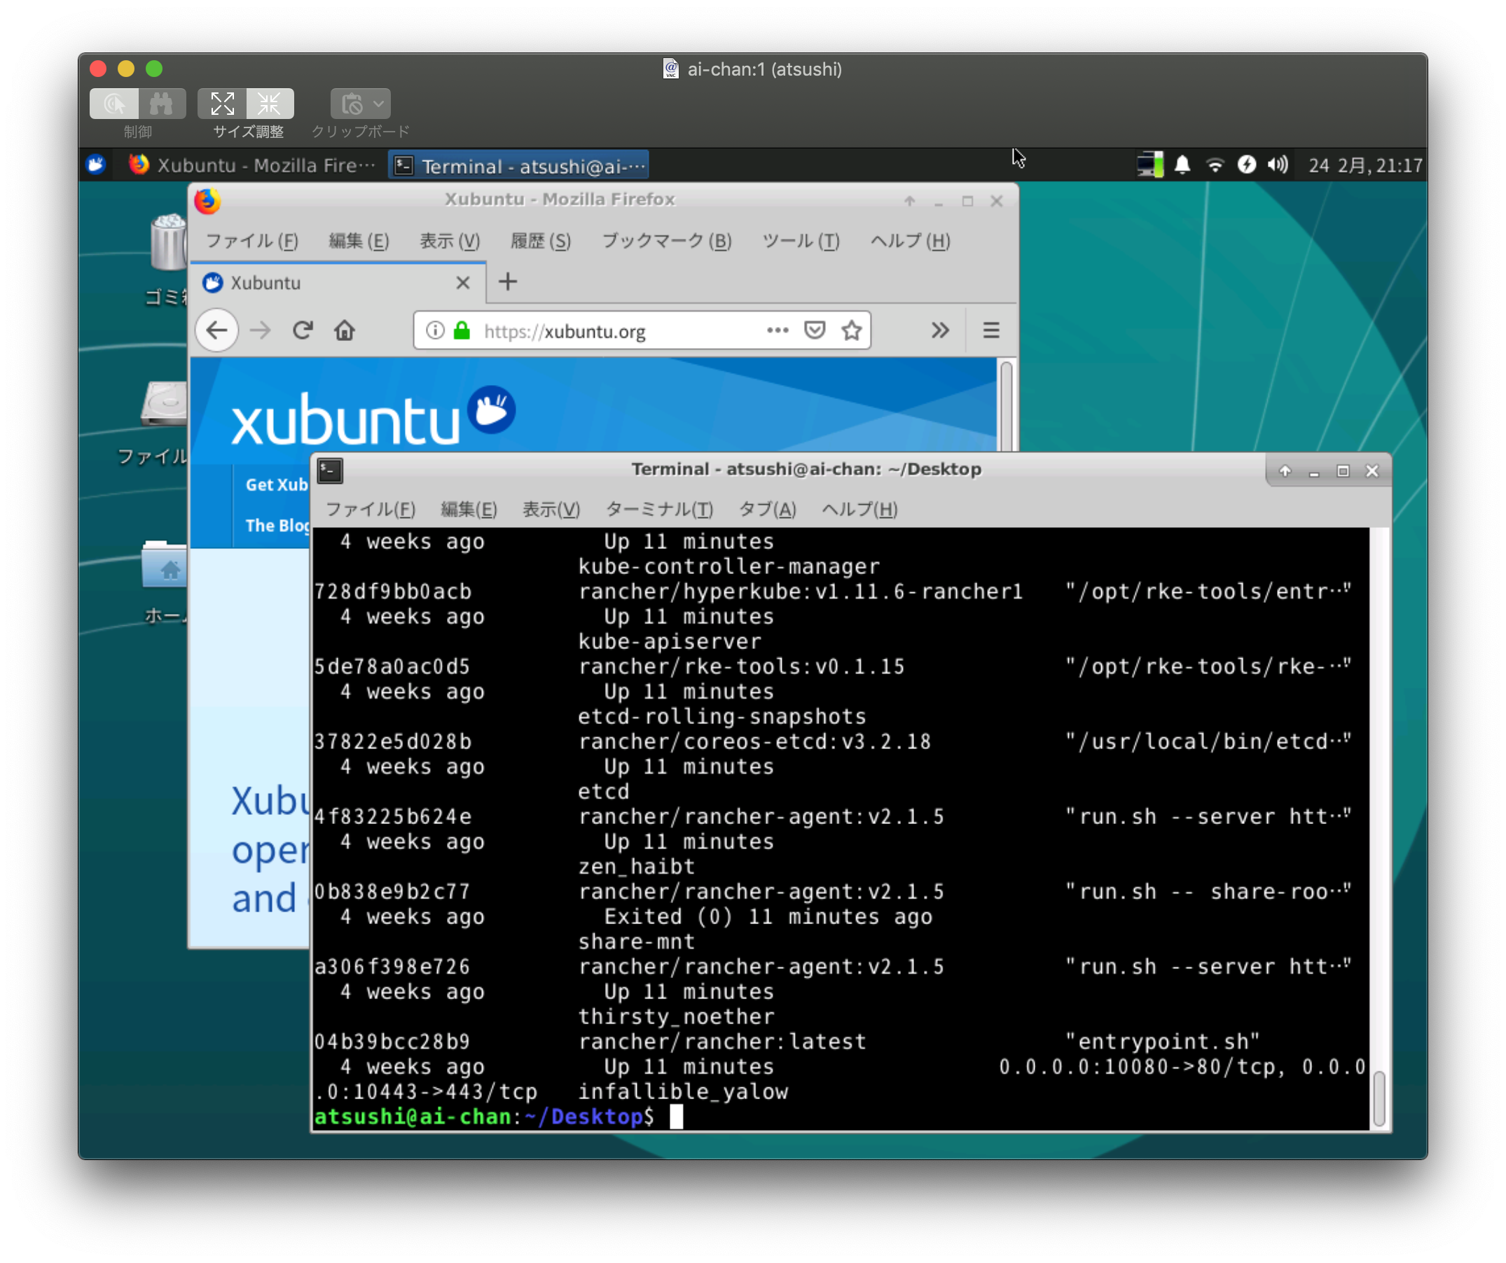View site security via the padlock icon
This screenshot has height=1263, width=1506.
[x=461, y=330]
